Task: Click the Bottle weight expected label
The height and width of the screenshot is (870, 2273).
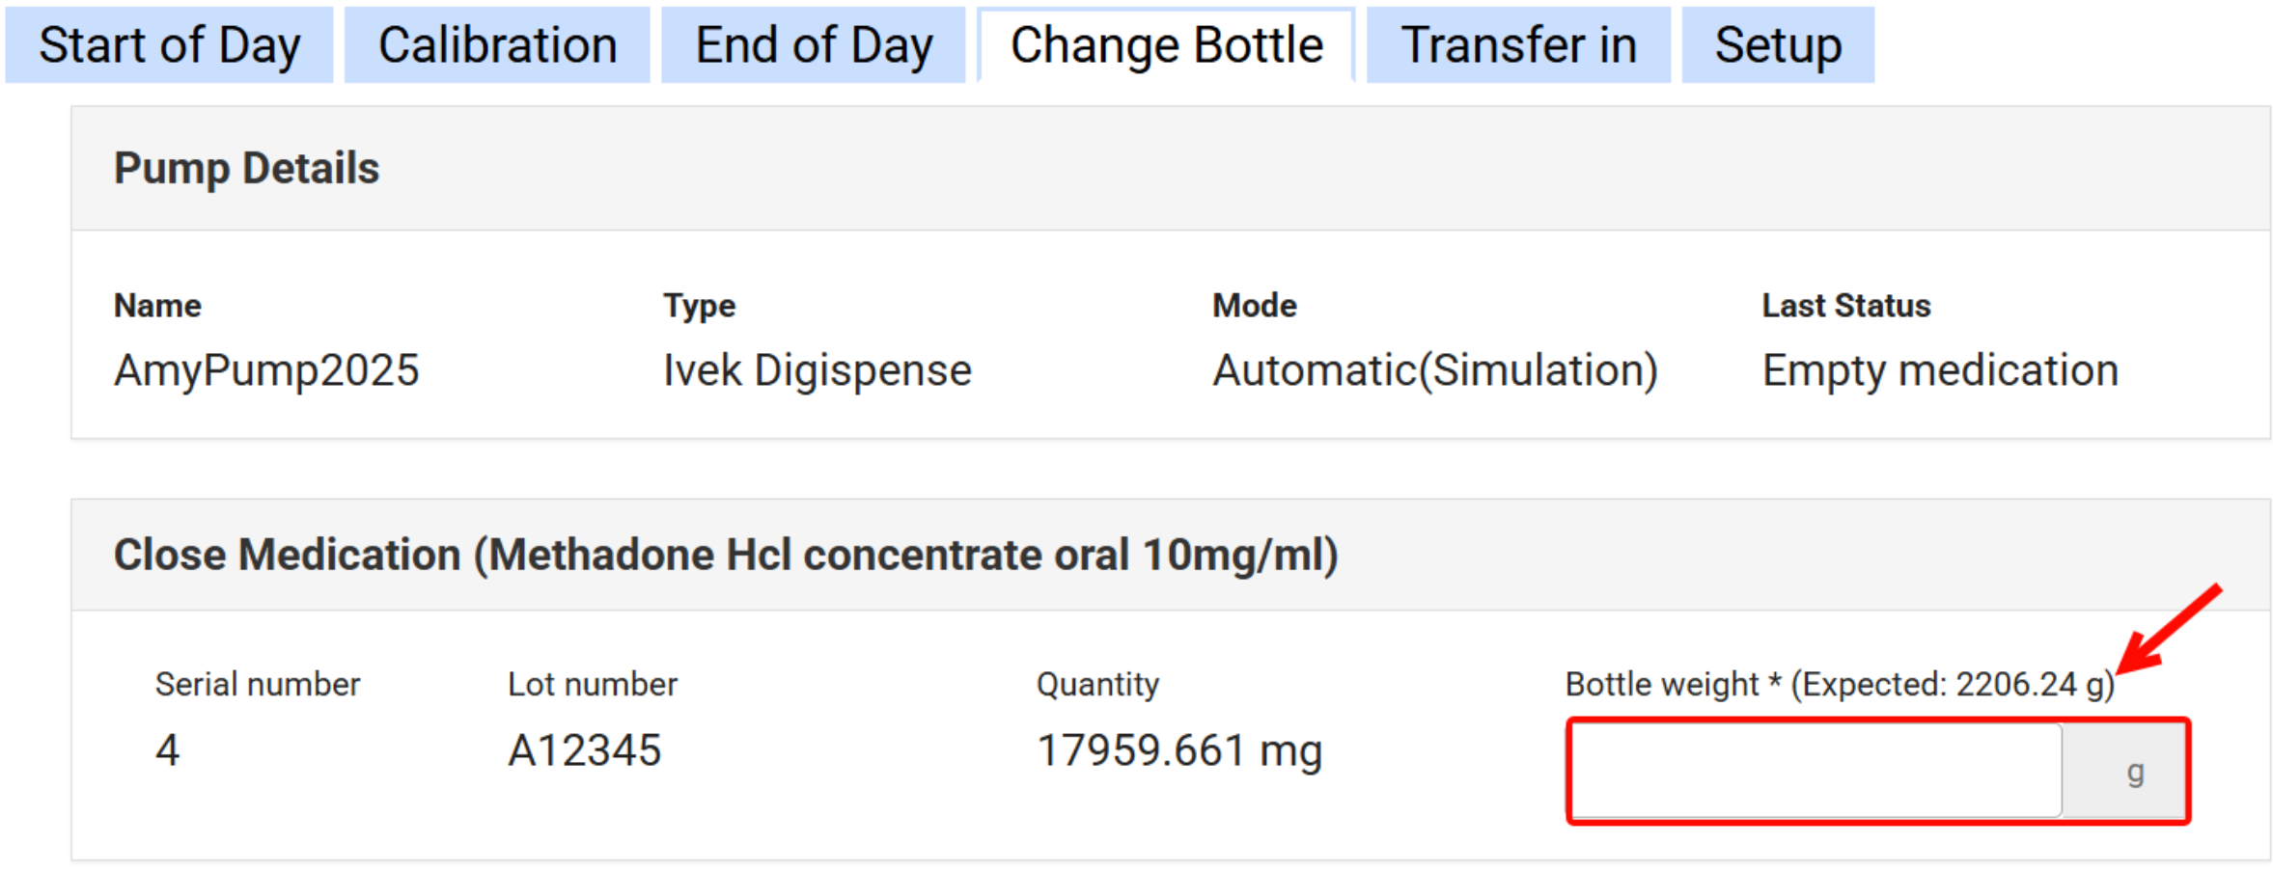Action: click(x=1840, y=684)
